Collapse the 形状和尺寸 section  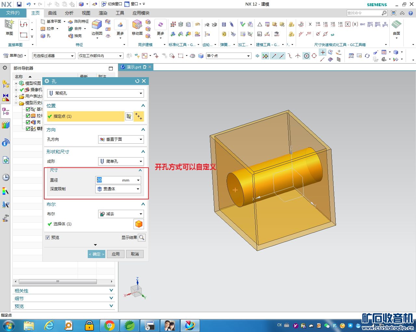point(143,152)
